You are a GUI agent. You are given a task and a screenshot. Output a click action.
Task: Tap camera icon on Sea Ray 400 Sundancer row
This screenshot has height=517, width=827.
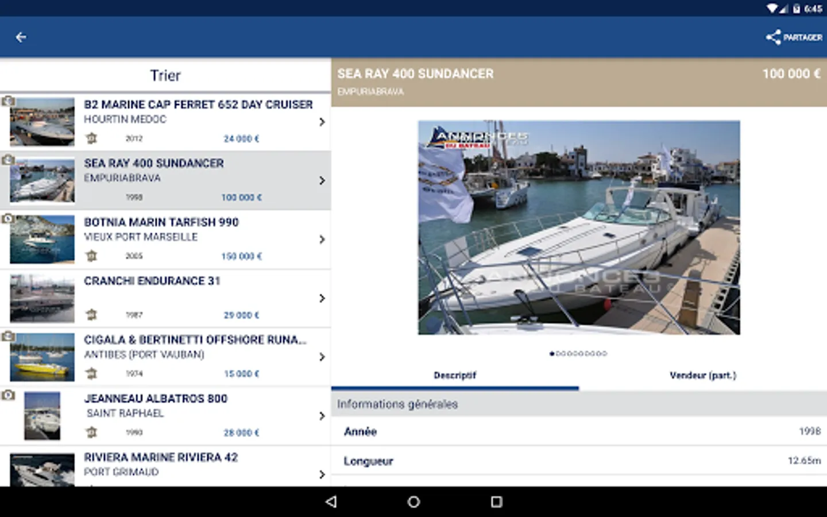tap(7, 160)
